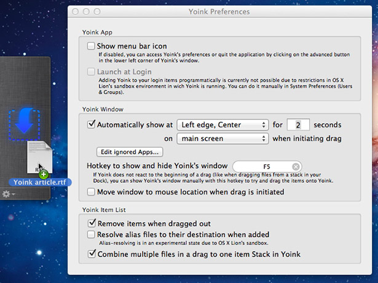Enable Show menu bar icon checkbox
Image resolution: width=378 pixels, height=283 pixels.
(91, 46)
